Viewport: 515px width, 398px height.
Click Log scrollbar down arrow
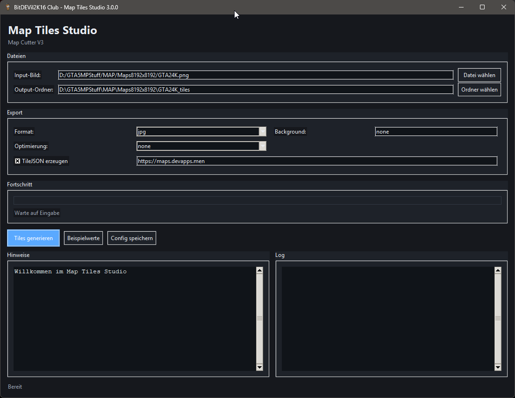point(498,367)
